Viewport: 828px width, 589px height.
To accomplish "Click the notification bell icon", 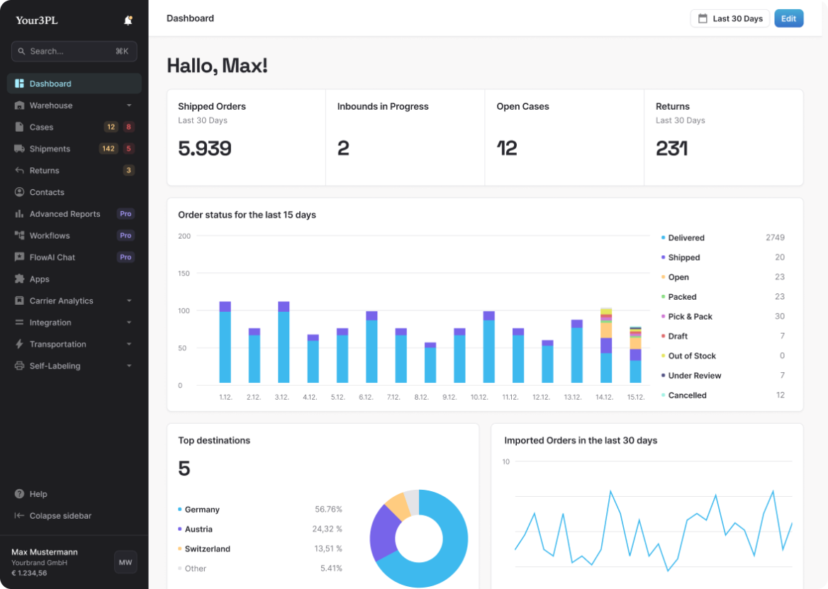I will click(128, 21).
